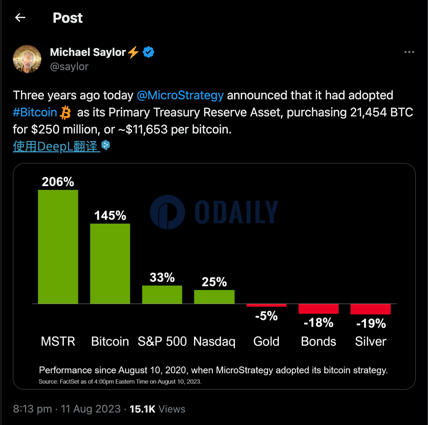Image resolution: width=428 pixels, height=425 pixels.
Task: Click the 8:13 pm · 11 Aug 2023 timestamp
Action: coord(67,409)
